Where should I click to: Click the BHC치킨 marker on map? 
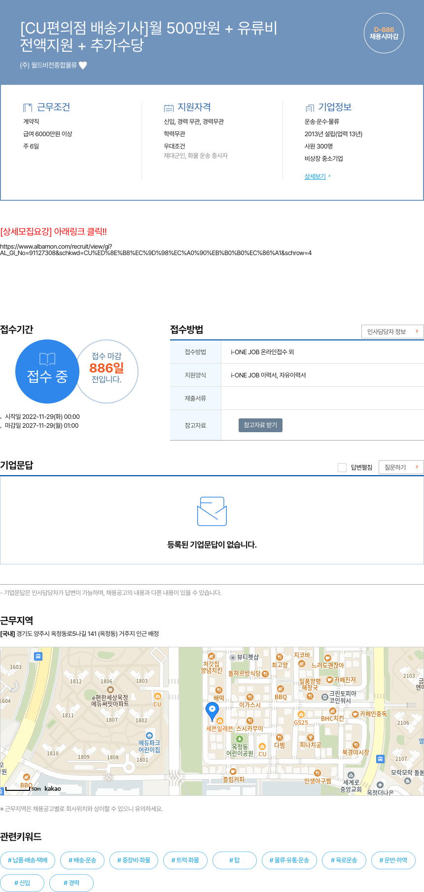(333, 710)
